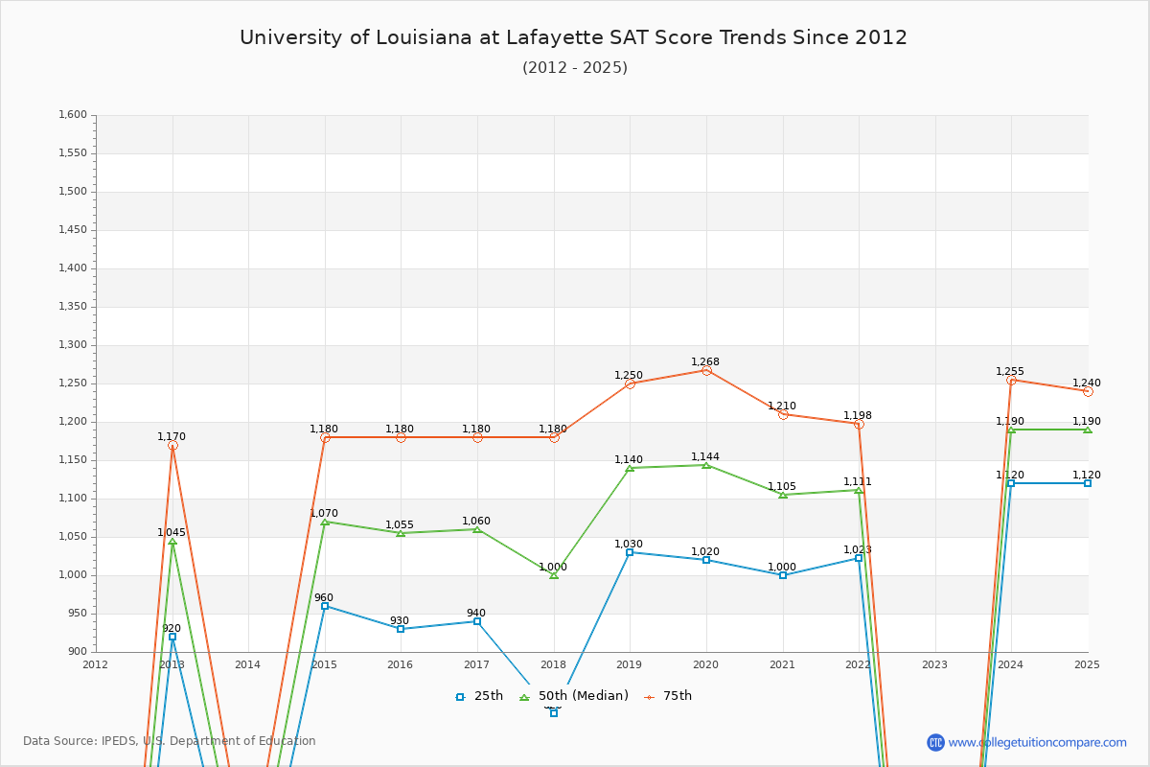1150x767 pixels.
Task: Click the CTC logo icon
Action: 935,742
